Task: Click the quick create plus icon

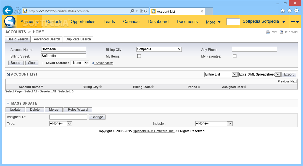Action: click(293, 22)
